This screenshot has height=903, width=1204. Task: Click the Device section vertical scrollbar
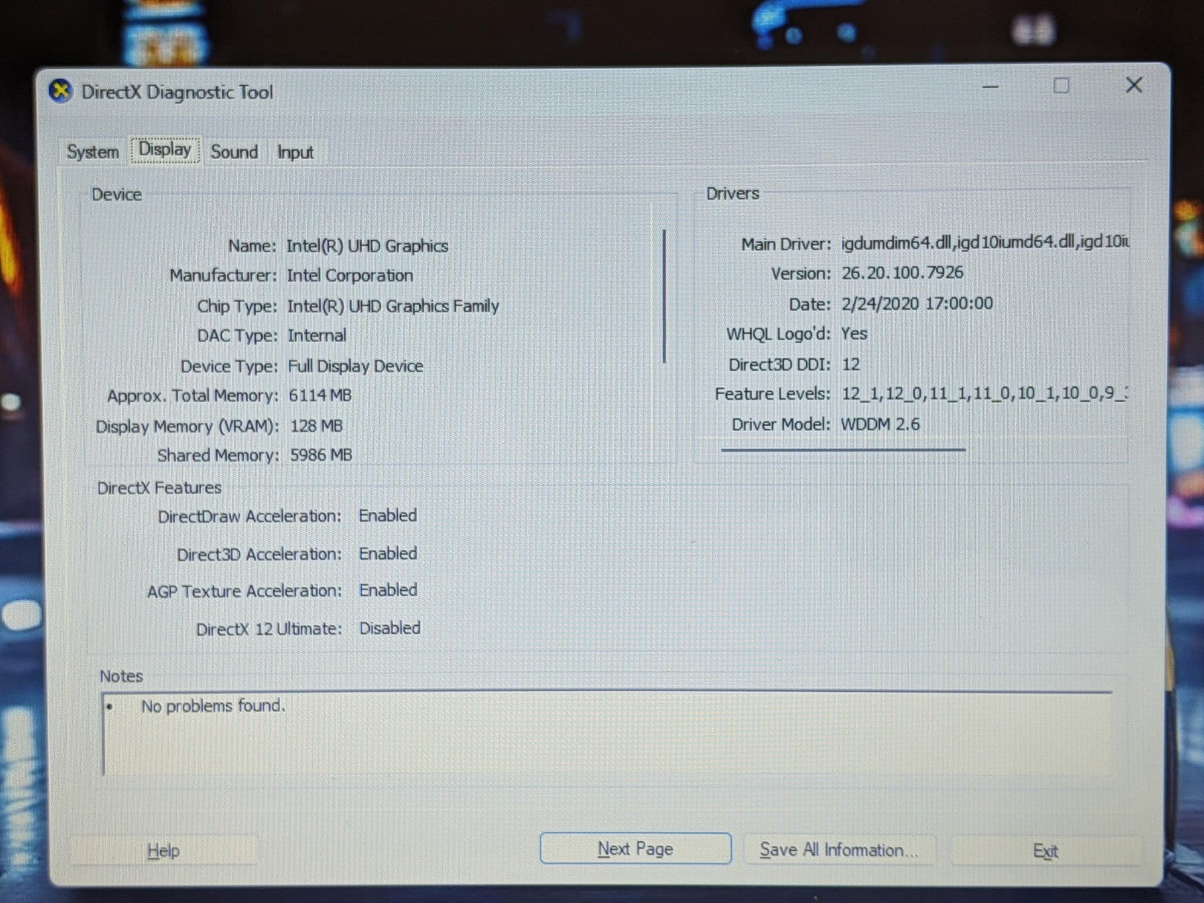pyautogui.click(x=664, y=296)
